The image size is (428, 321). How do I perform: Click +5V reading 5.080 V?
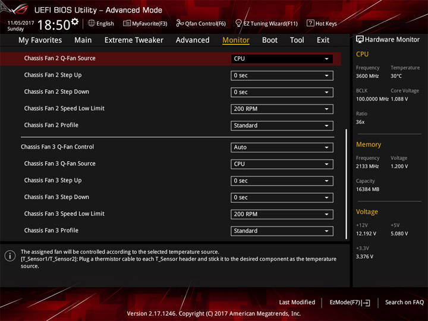click(399, 234)
